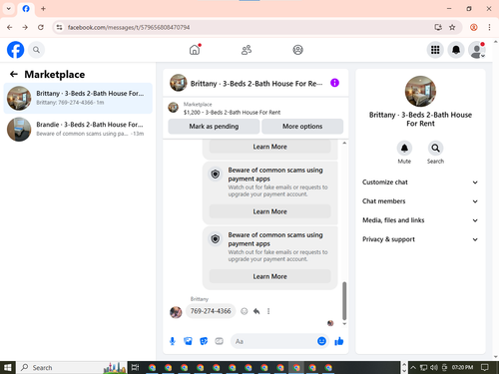Go to the Home feed icon

pos(195,50)
